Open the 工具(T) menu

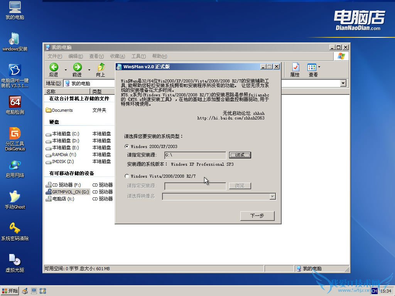pyautogui.click(x=138, y=56)
